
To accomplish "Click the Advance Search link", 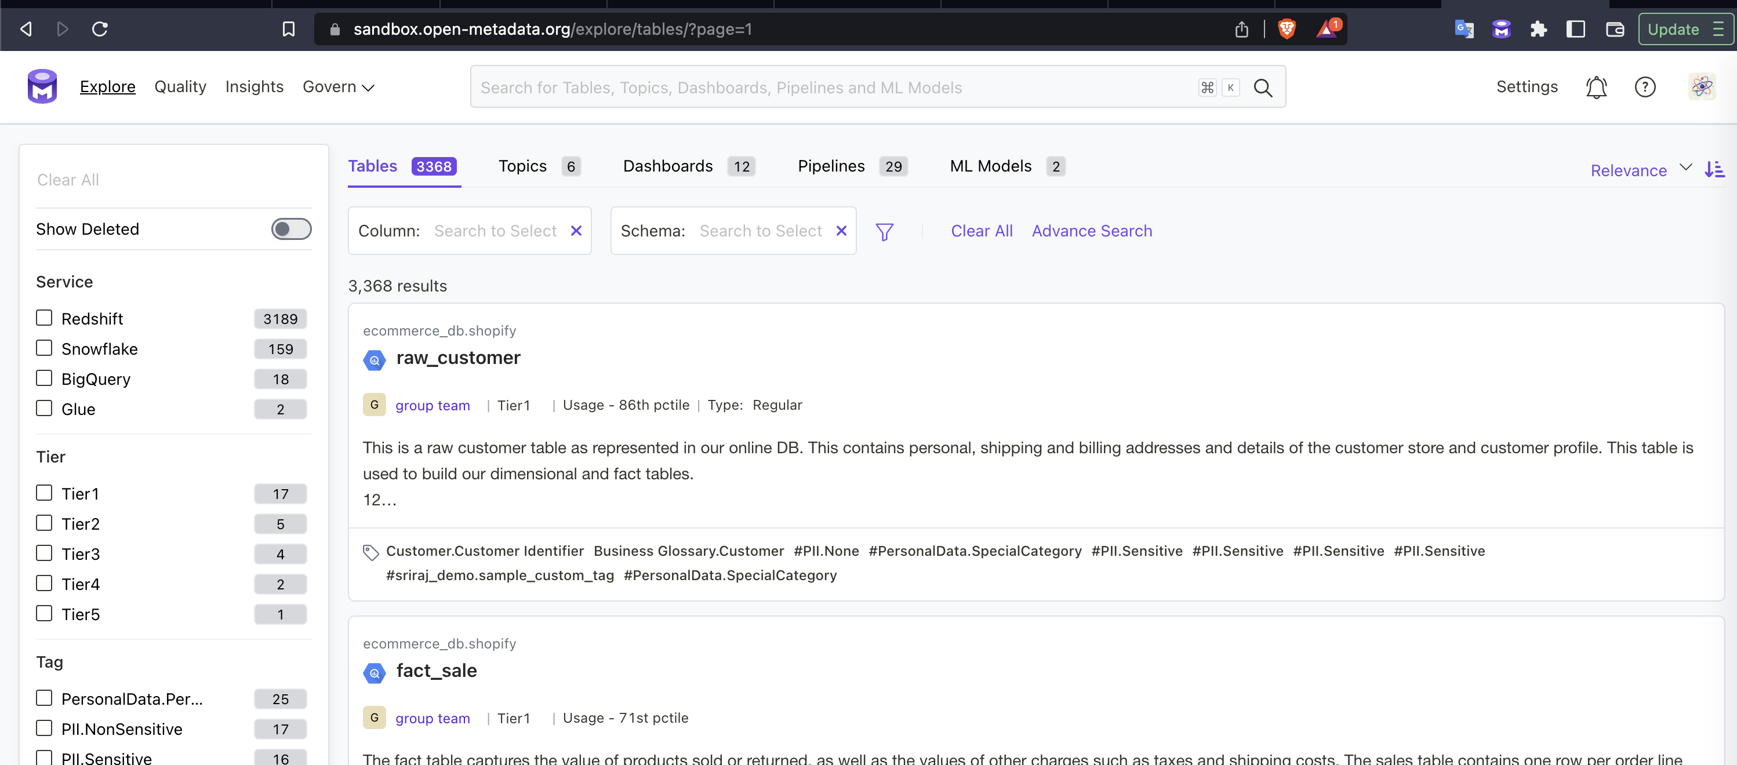I will [1092, 231].
